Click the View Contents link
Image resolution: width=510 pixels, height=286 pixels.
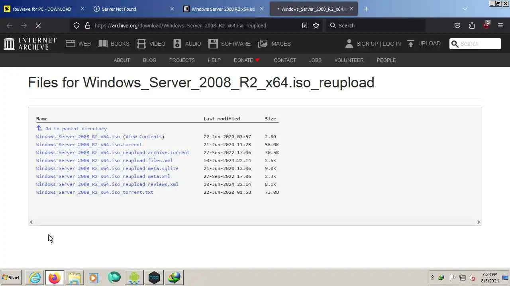143,137
